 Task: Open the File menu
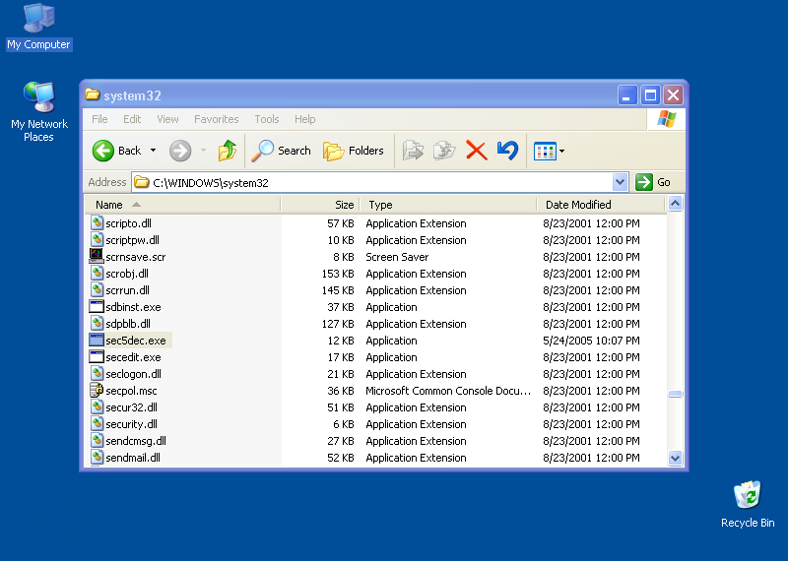99,119
